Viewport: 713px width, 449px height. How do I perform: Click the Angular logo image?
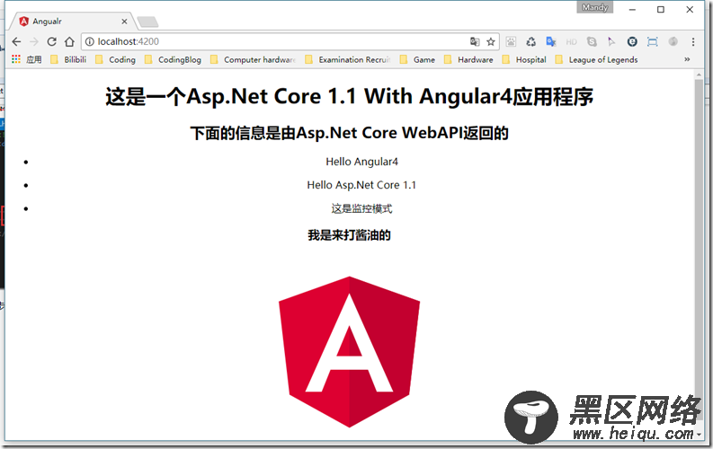pyautogui.click(x=349, y=352)
